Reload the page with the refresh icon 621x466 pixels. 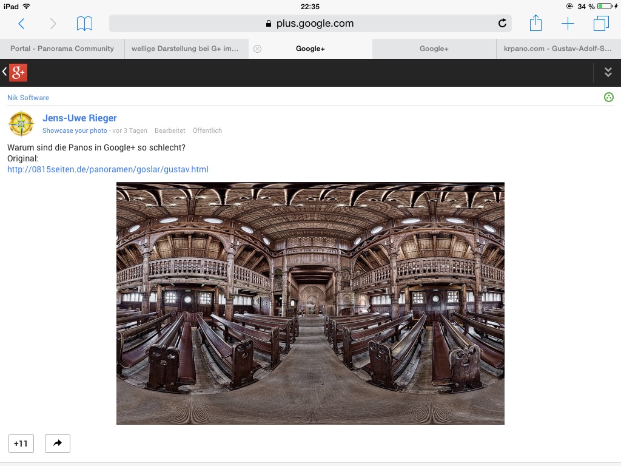pos(502,24)
